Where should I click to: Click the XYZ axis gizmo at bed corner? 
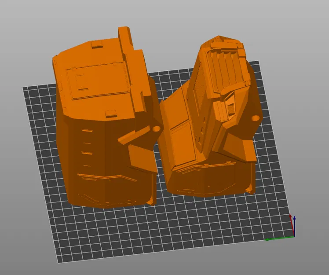[x=280, y=227]
